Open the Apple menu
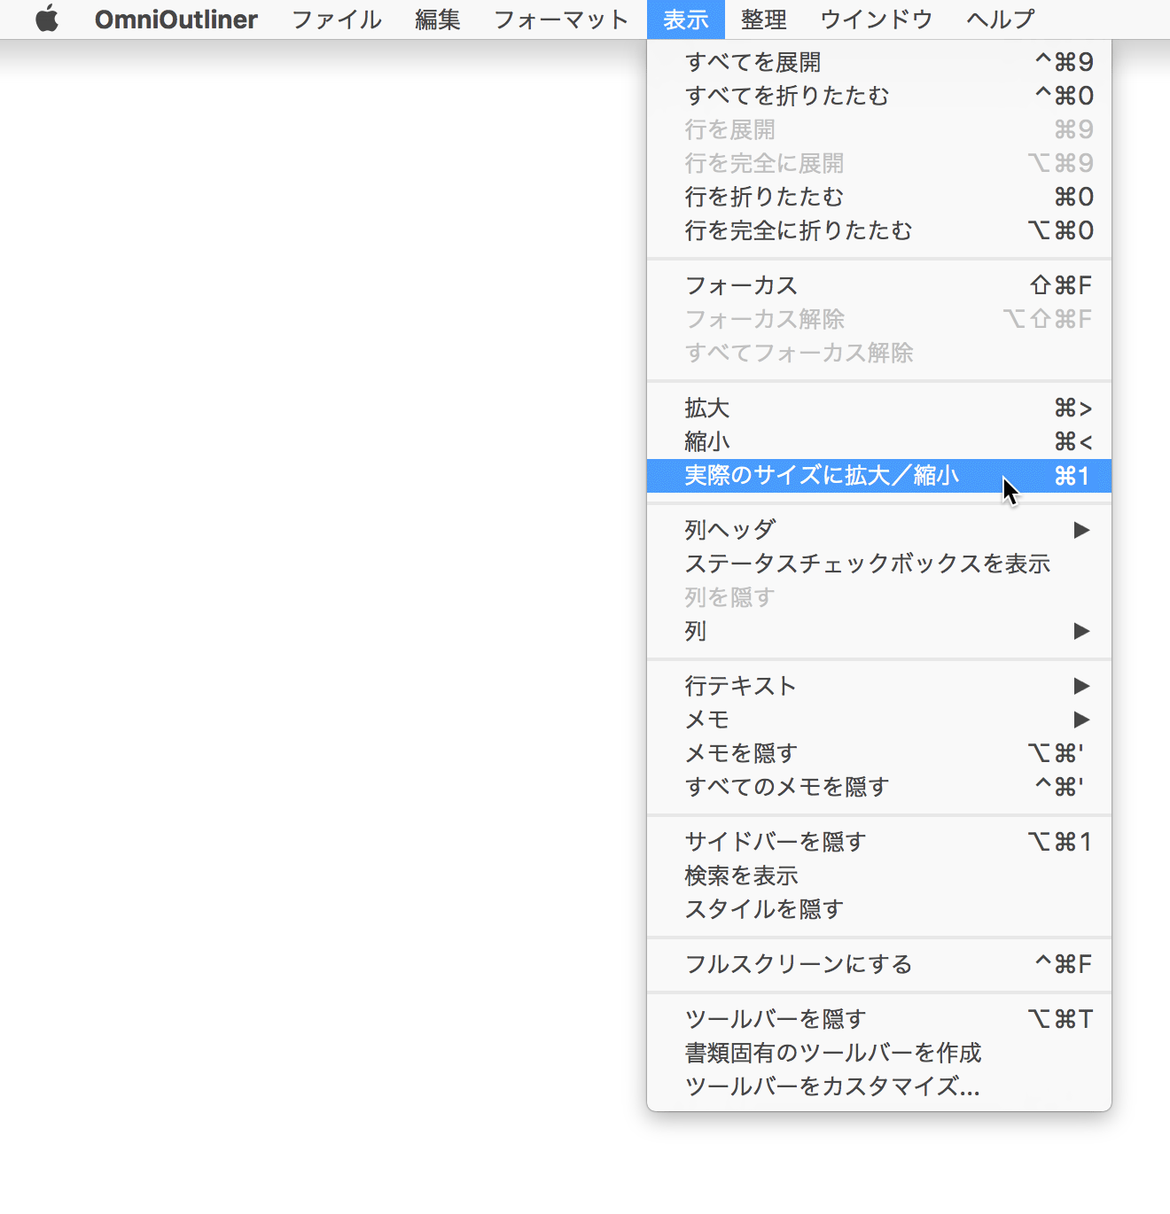This screenshot has height=1214, width=1170. [47, 19]
